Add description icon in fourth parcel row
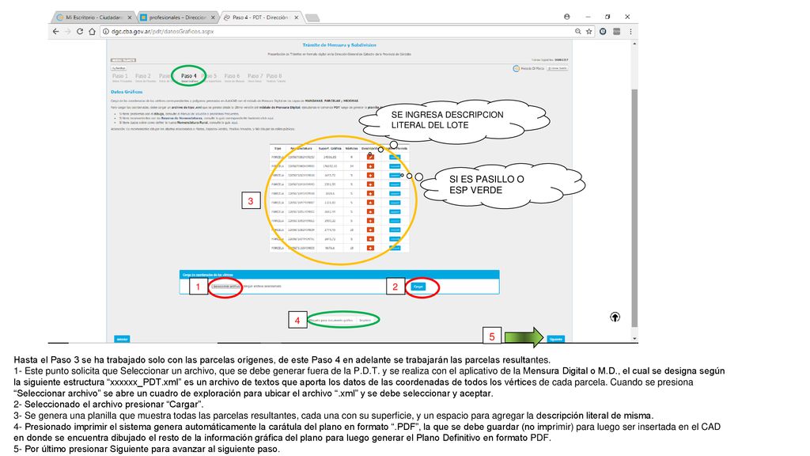 tap(370, 184)
